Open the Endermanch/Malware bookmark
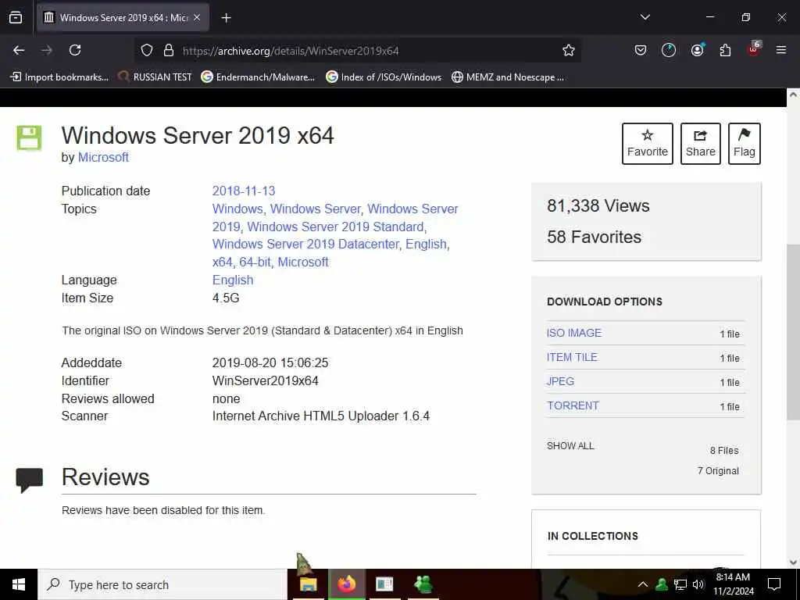 point(258,77)
